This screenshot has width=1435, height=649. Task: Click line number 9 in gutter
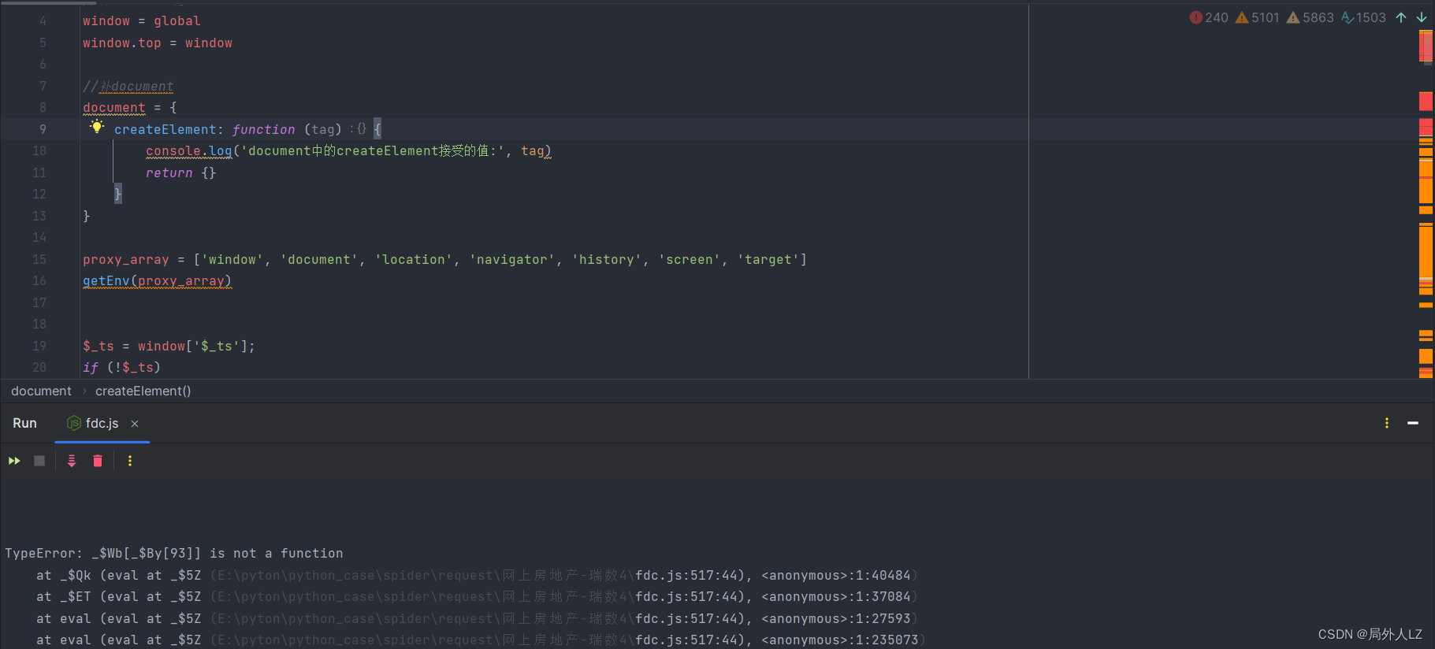tap(43, 129)
